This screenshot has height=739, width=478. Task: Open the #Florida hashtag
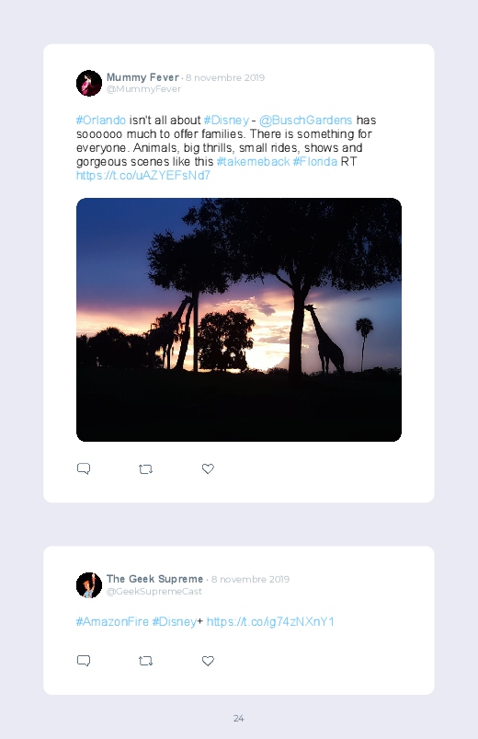315,162
